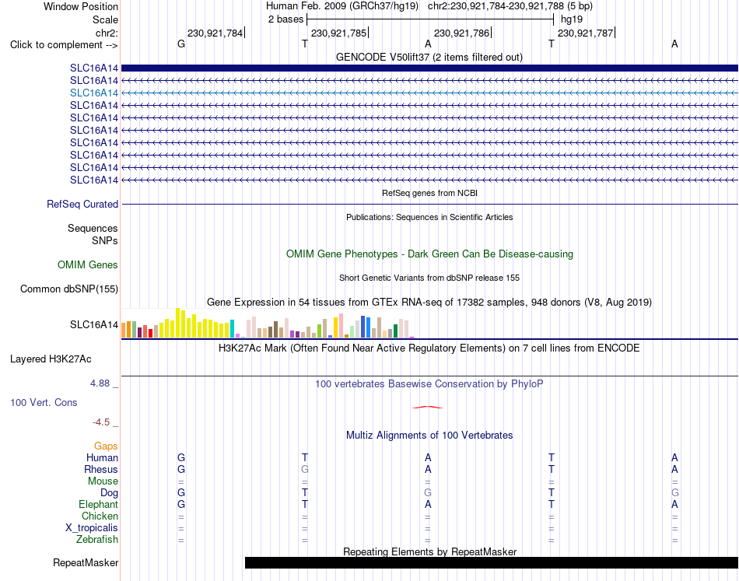Screen dimensions: 739x581
Task: Open the 'H3K27Ac Mark' ENCODE track title
Action: tap(429, 348)
